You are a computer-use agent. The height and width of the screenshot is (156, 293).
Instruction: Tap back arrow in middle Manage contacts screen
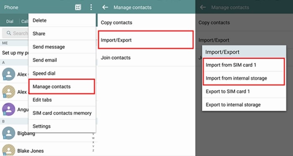point(105,7)
